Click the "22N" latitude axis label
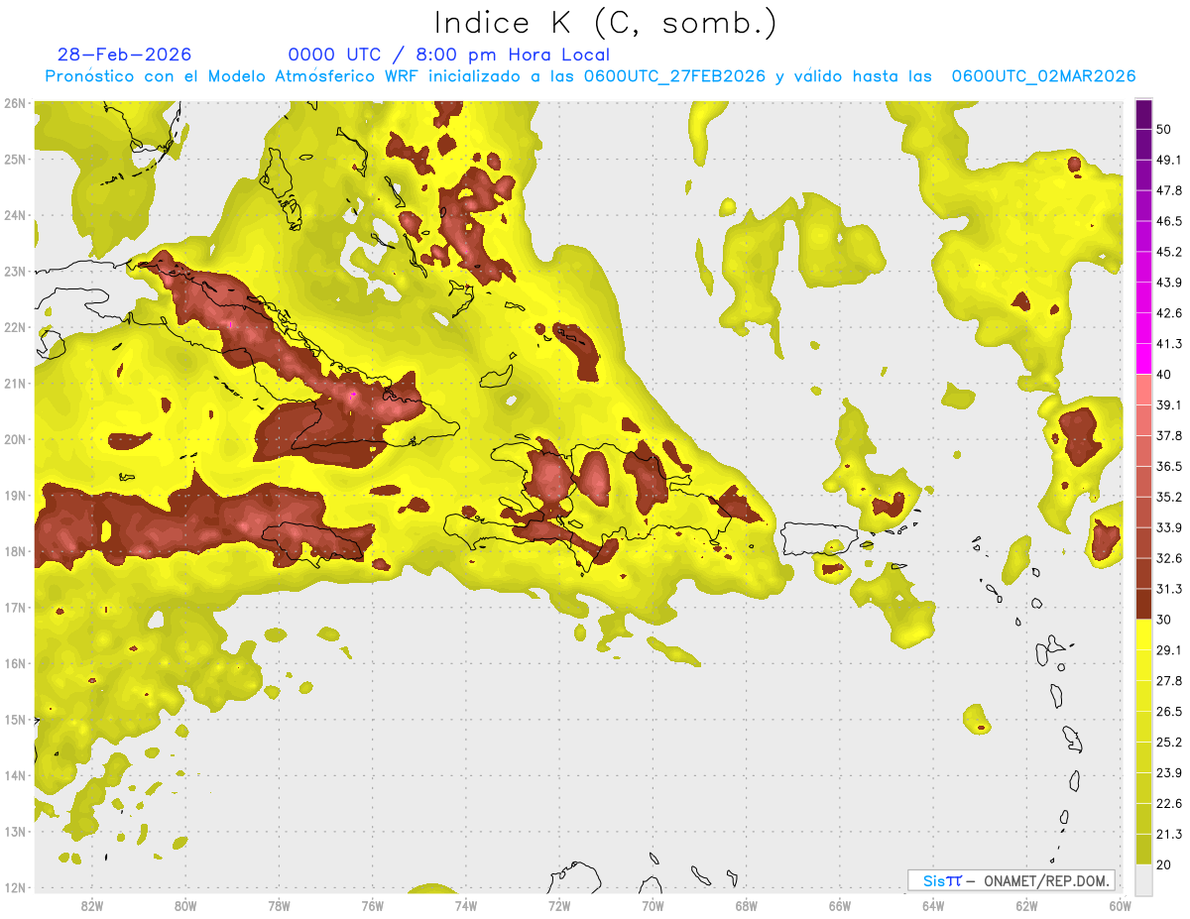The width and height of the screenshot is (1190, 919). (15, 327)
